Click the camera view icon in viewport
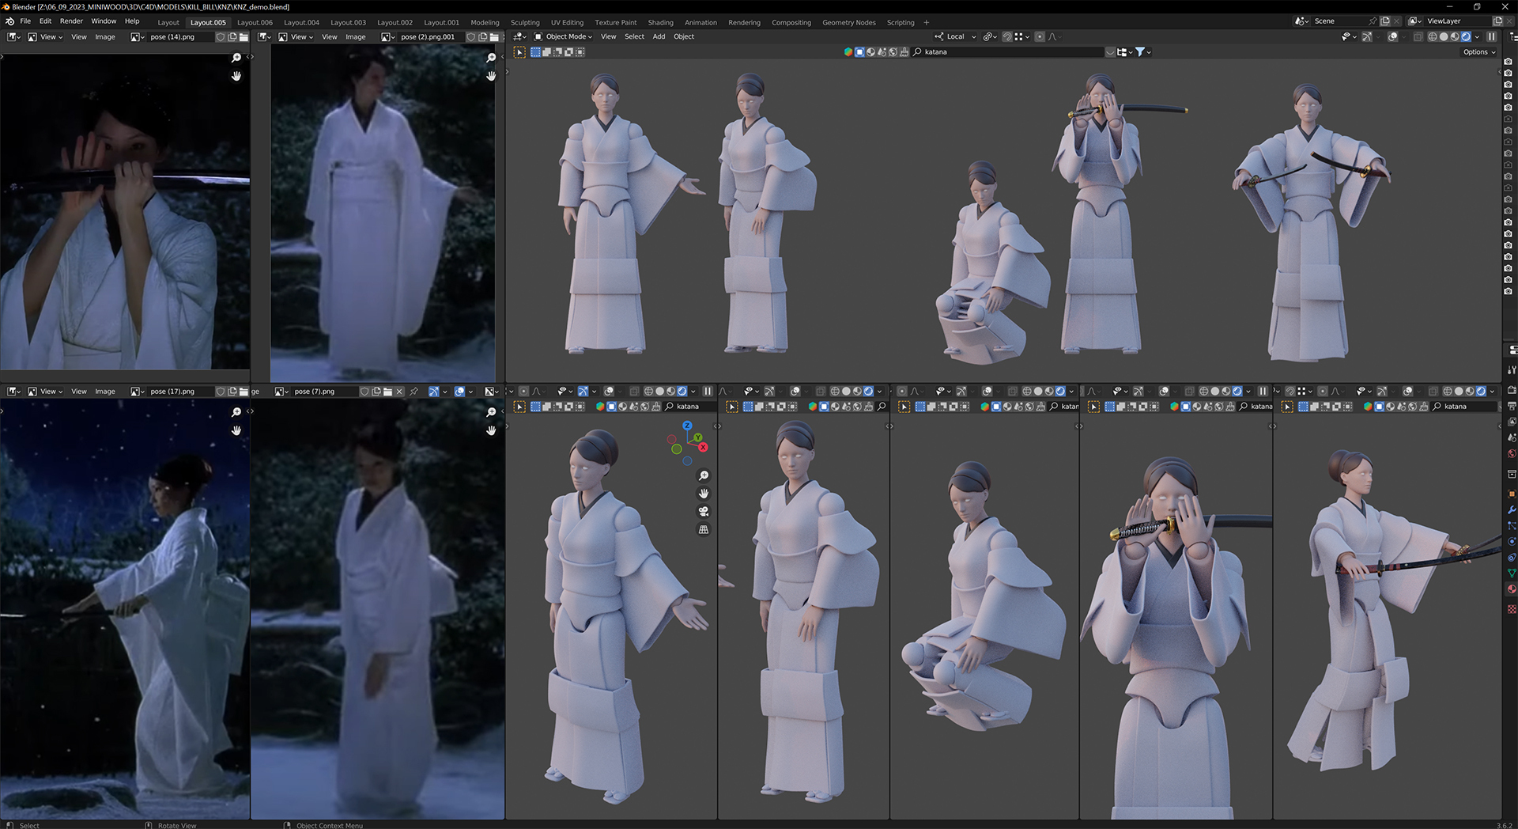This screenshot has width=1518, height=829. (x=704, y=512)
